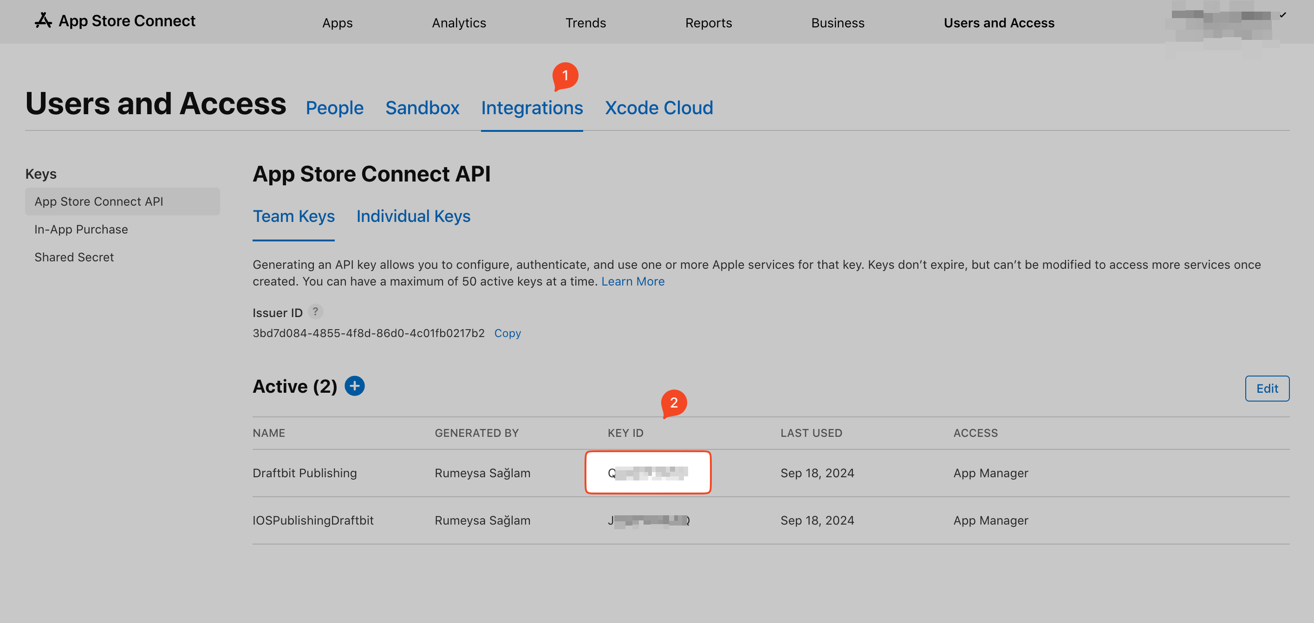
Task: Add a new API key with the plus icon
Action: pos(355,386)
